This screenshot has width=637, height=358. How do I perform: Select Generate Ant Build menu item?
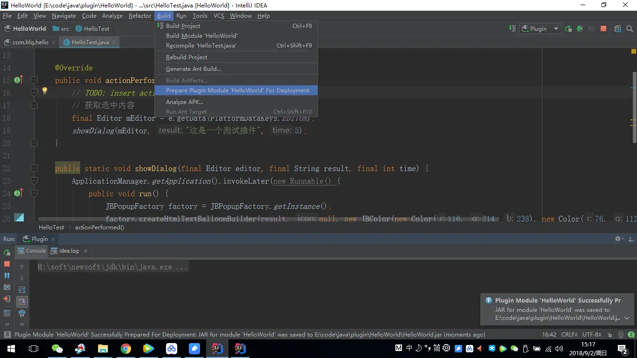[236, 69]
